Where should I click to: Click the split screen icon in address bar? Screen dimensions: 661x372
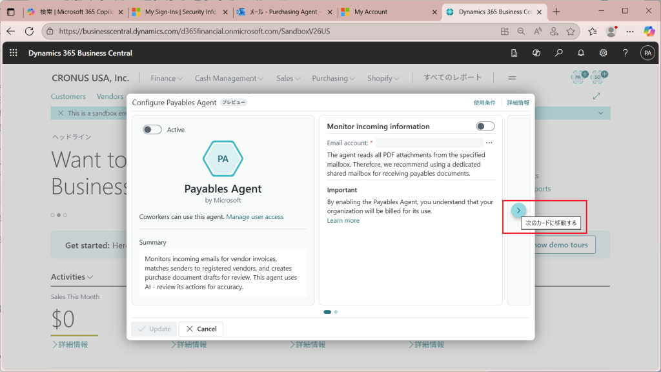505,31
